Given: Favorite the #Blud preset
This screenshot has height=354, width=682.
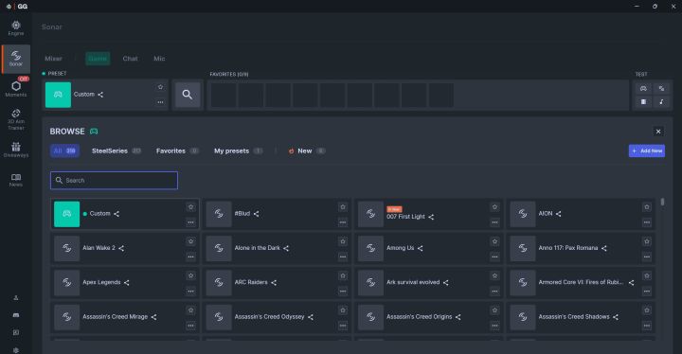Looking at the screenshot, I should [x=343, y=207].
